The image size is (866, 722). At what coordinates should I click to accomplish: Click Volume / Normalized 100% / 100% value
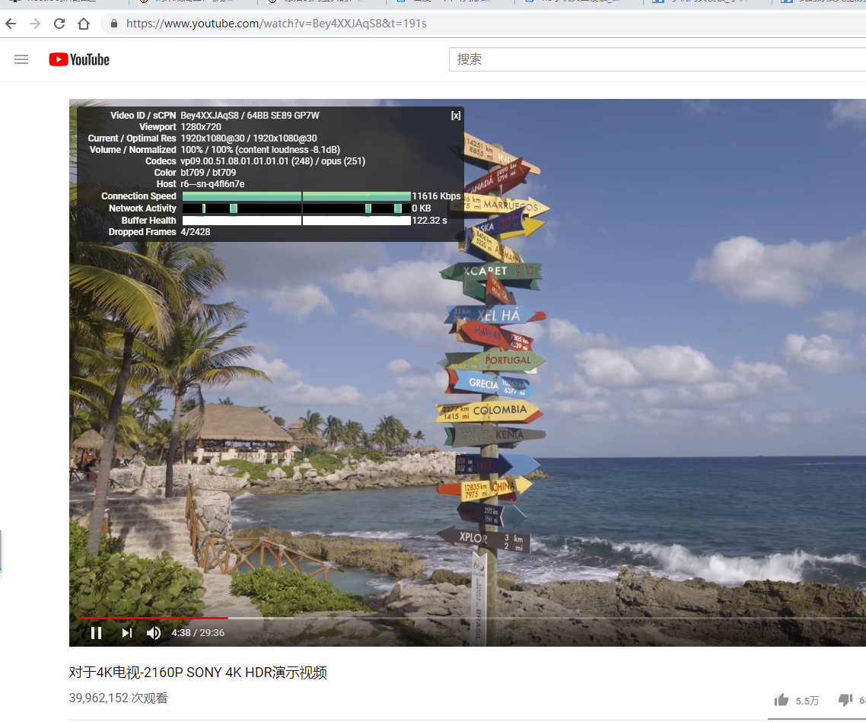[260, 150]
